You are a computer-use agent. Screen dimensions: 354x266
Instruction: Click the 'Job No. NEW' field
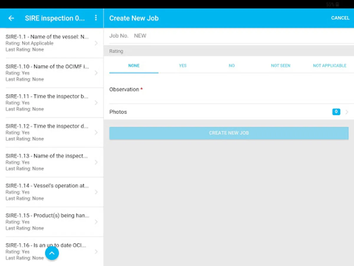point(229,36)
